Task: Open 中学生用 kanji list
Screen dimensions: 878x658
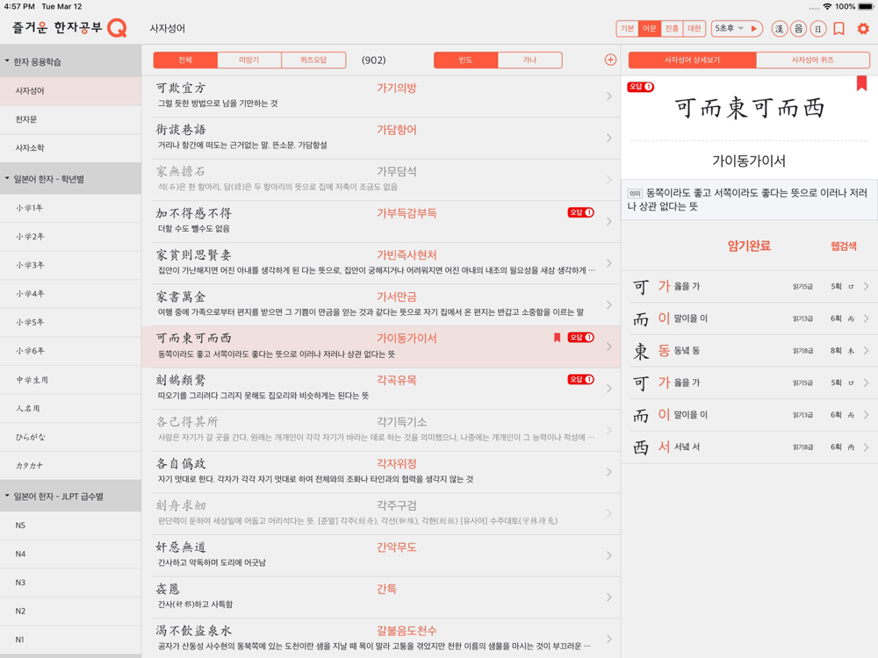Action: pyautogui.click(x=70, y=380)
